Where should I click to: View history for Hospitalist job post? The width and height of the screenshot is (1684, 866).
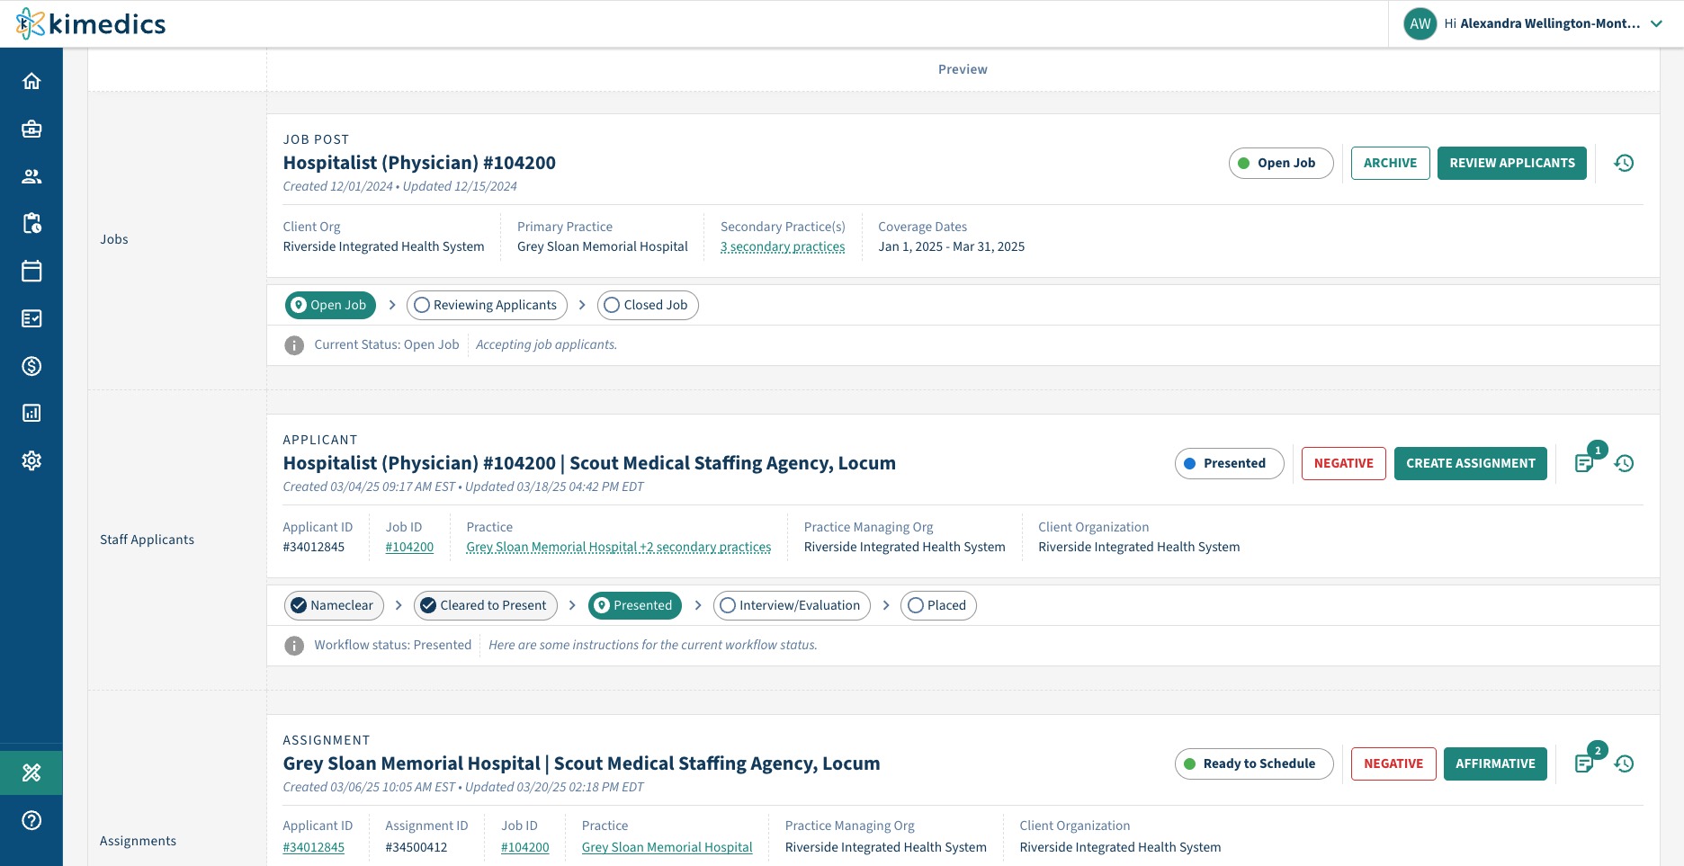pyautogui.click(x=1624, y=163)
